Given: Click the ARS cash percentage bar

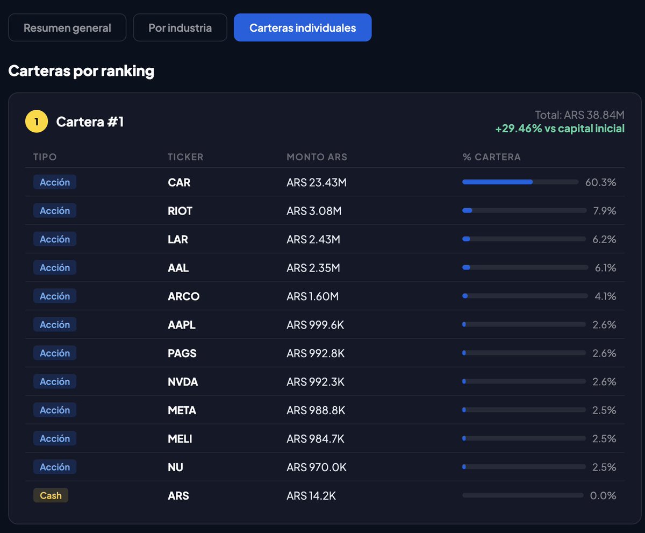Looking at the screenshot, I should pos(522,496).
